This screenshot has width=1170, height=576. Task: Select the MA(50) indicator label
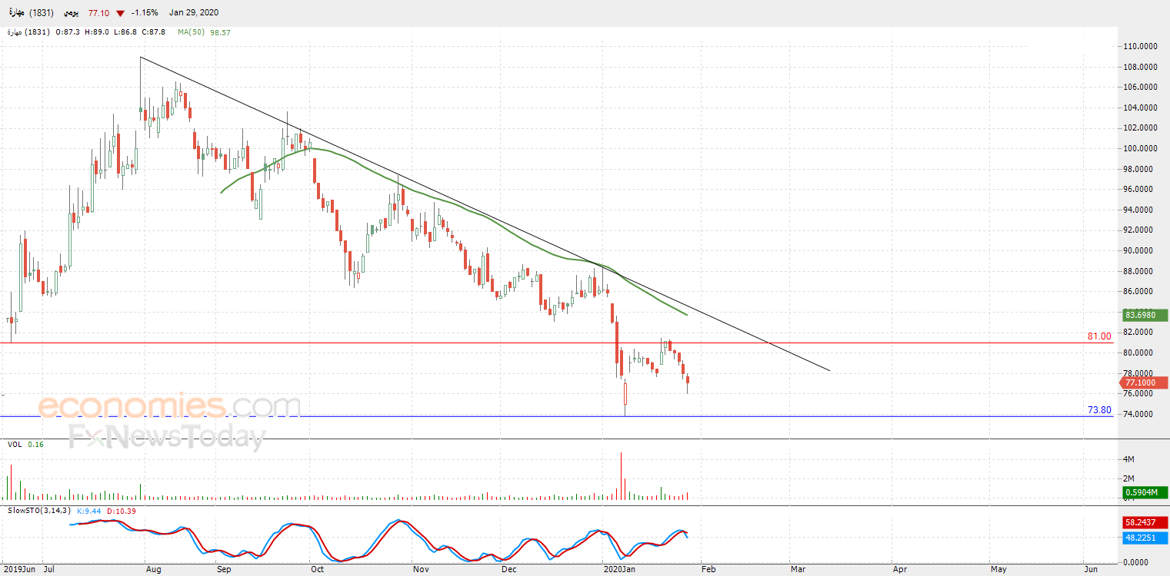(x=189, y=32)
